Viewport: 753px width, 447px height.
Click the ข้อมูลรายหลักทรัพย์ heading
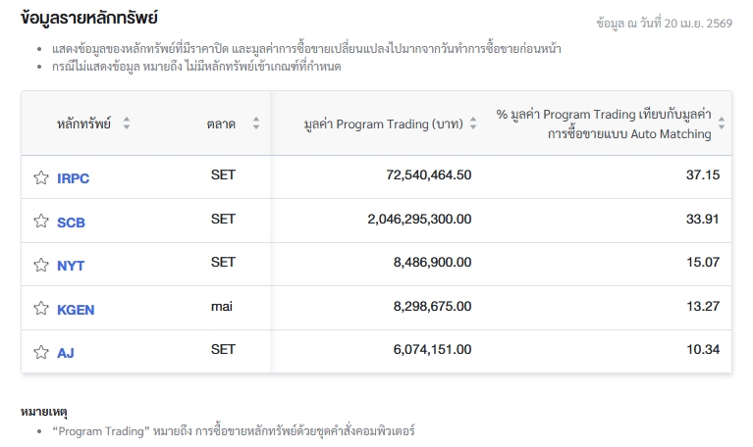tap(89, 18)
